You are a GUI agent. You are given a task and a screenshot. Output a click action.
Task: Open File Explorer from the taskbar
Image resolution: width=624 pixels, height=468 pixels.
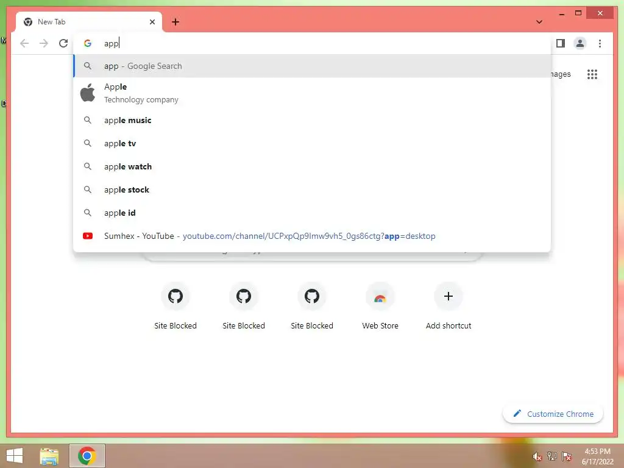(x=49, y=456)
